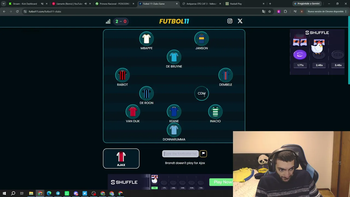Click the give-up flag button
Viewport: 350px width, 197px height.
[203, 154]
